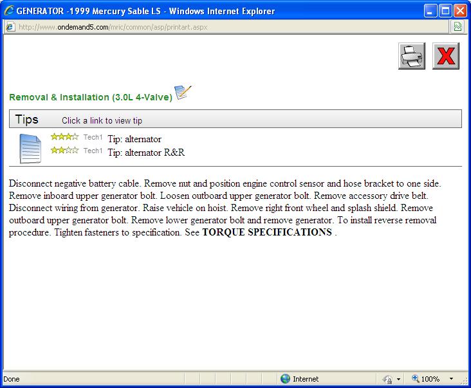Print the article with the printer icon

click(x=412, y=56)
